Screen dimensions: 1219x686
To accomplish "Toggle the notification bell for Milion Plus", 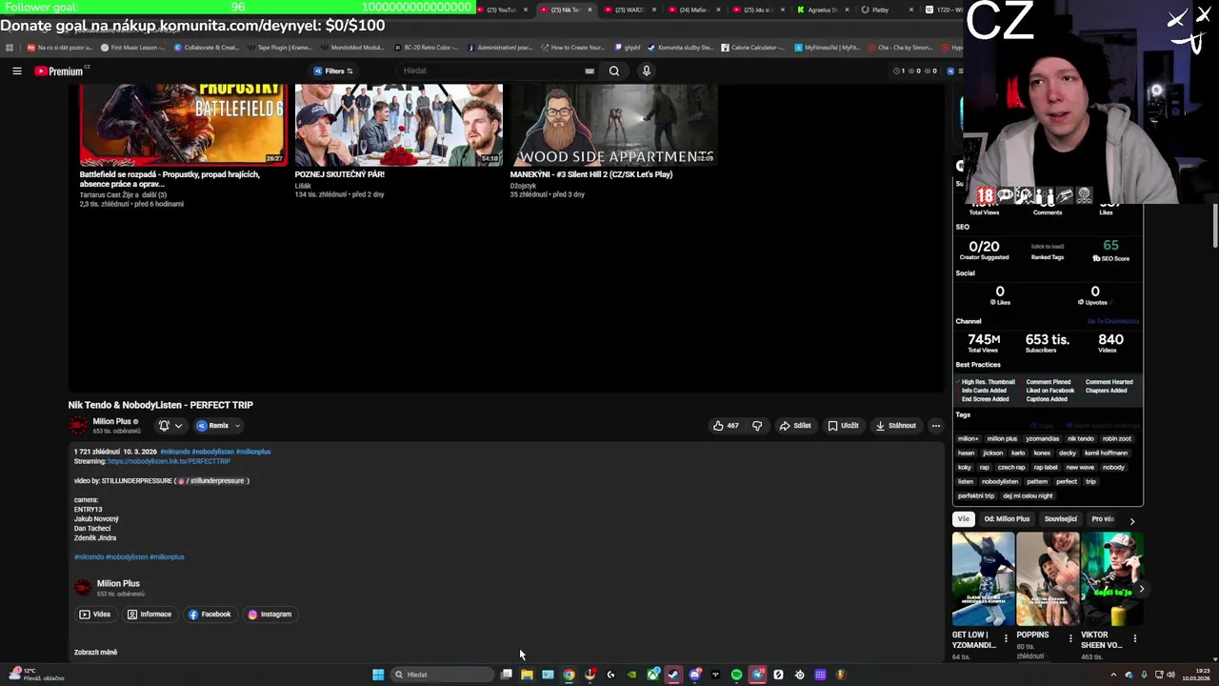I will 164,426.
